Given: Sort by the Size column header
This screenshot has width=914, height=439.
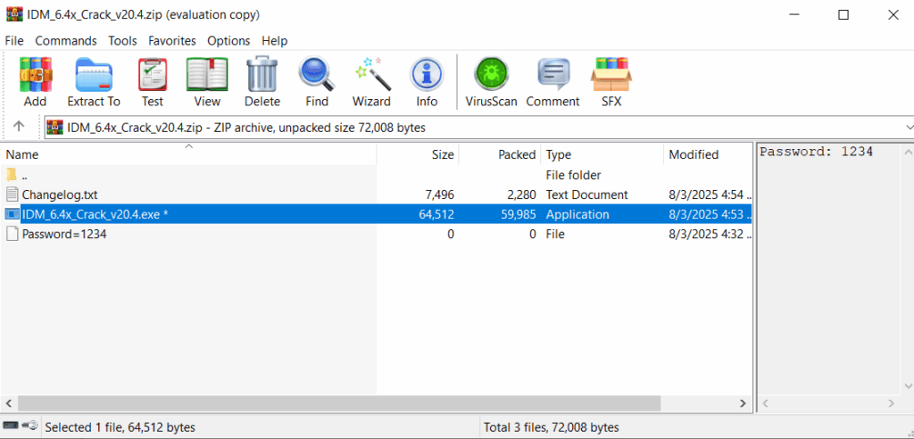Looking at the screenshot, I should coord(418,154).
